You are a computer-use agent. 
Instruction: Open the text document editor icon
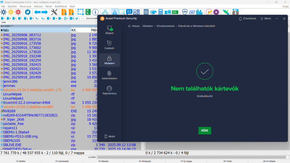pyautogui.click(x=146, y=12)
